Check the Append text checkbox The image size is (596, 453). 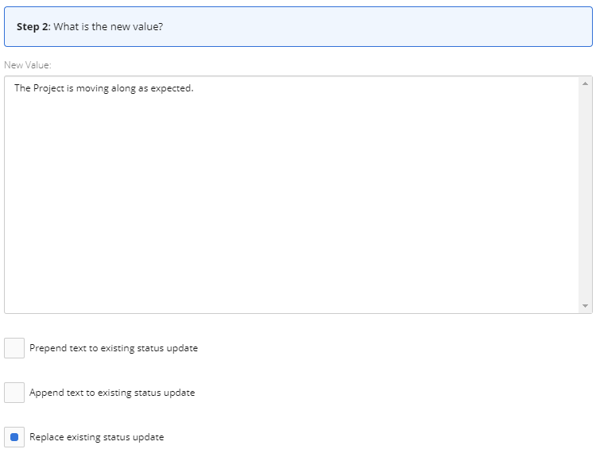pos(14,393)
